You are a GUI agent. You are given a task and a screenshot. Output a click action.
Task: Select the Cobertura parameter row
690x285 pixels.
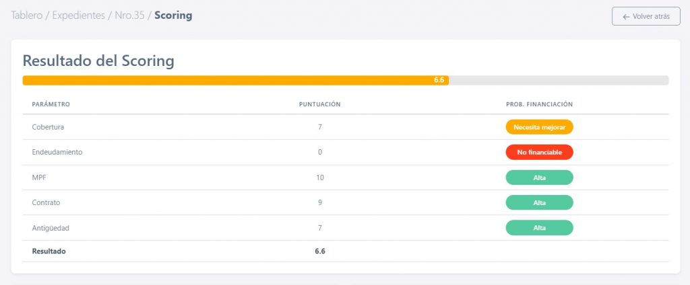[48, 127]
